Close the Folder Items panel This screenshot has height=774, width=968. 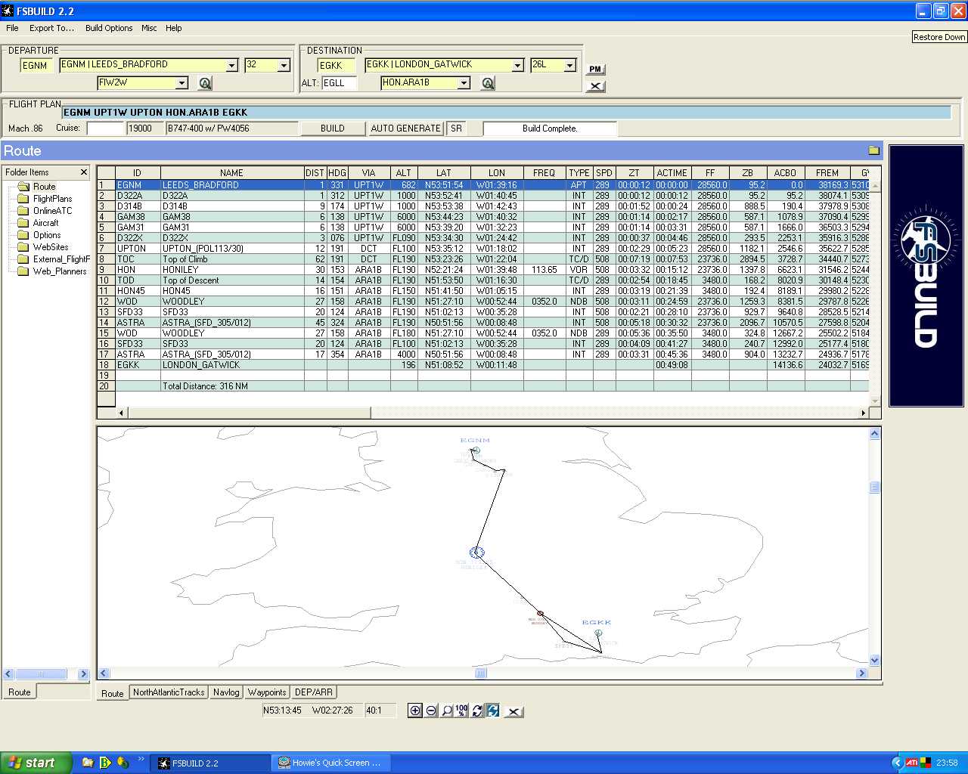pyautogui.click(x=84, y=172)
